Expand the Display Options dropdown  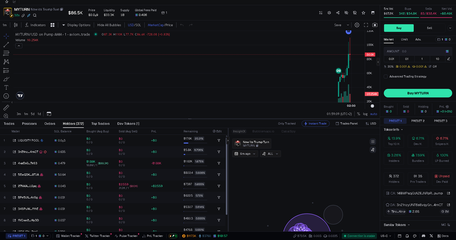click(x=76, y=25)
